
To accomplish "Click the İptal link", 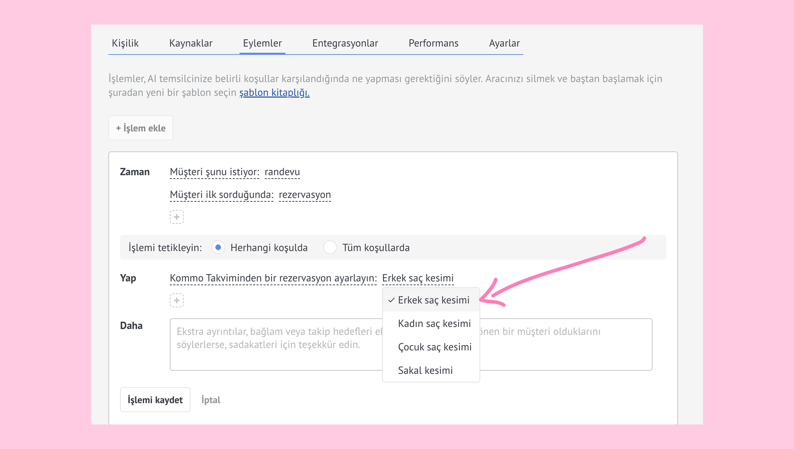I will pyautogui.click(x=211, y=400).
